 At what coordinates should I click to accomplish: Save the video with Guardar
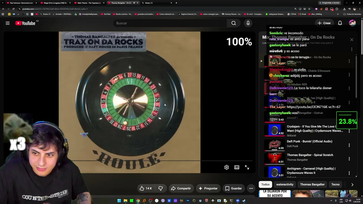(x=233, y=188)
